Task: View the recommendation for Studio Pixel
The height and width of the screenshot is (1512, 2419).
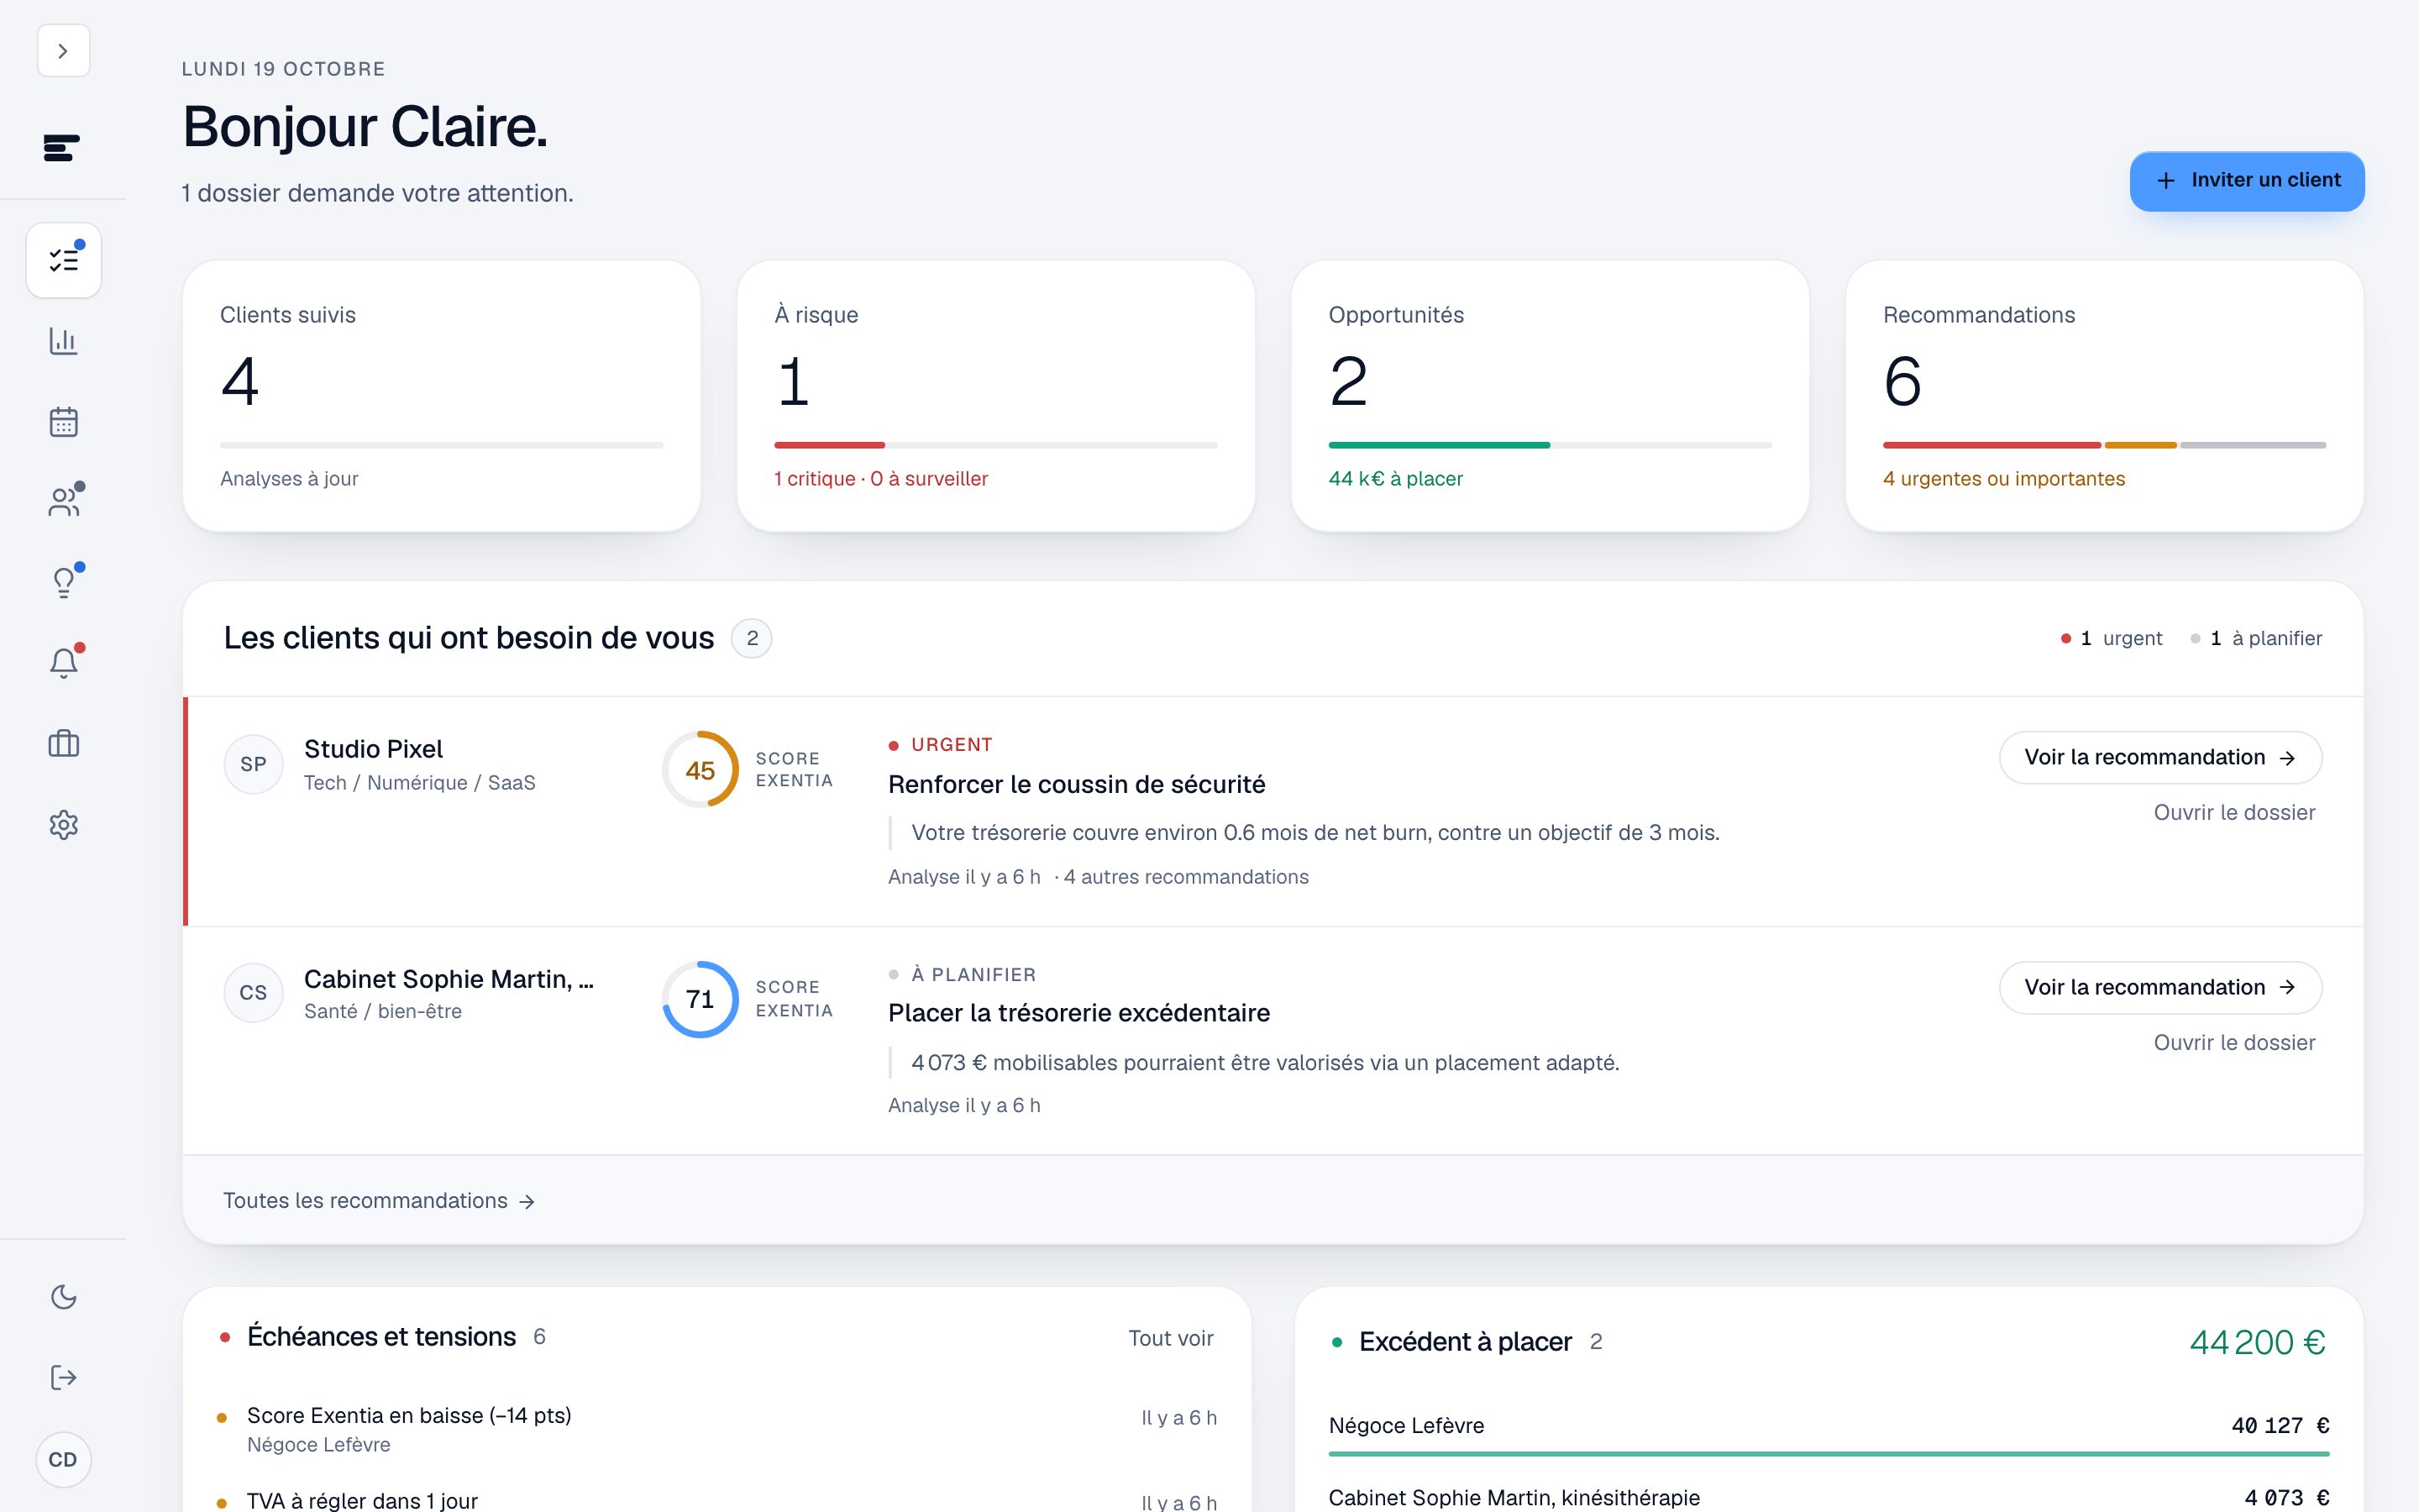Action: pos(2160,758)
